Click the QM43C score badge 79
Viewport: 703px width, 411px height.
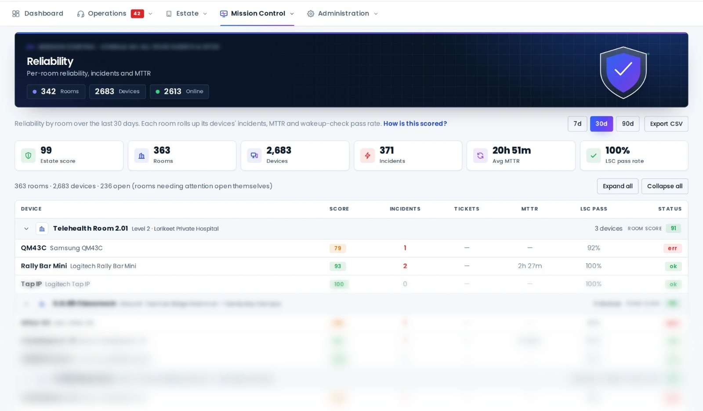(337, 248)
